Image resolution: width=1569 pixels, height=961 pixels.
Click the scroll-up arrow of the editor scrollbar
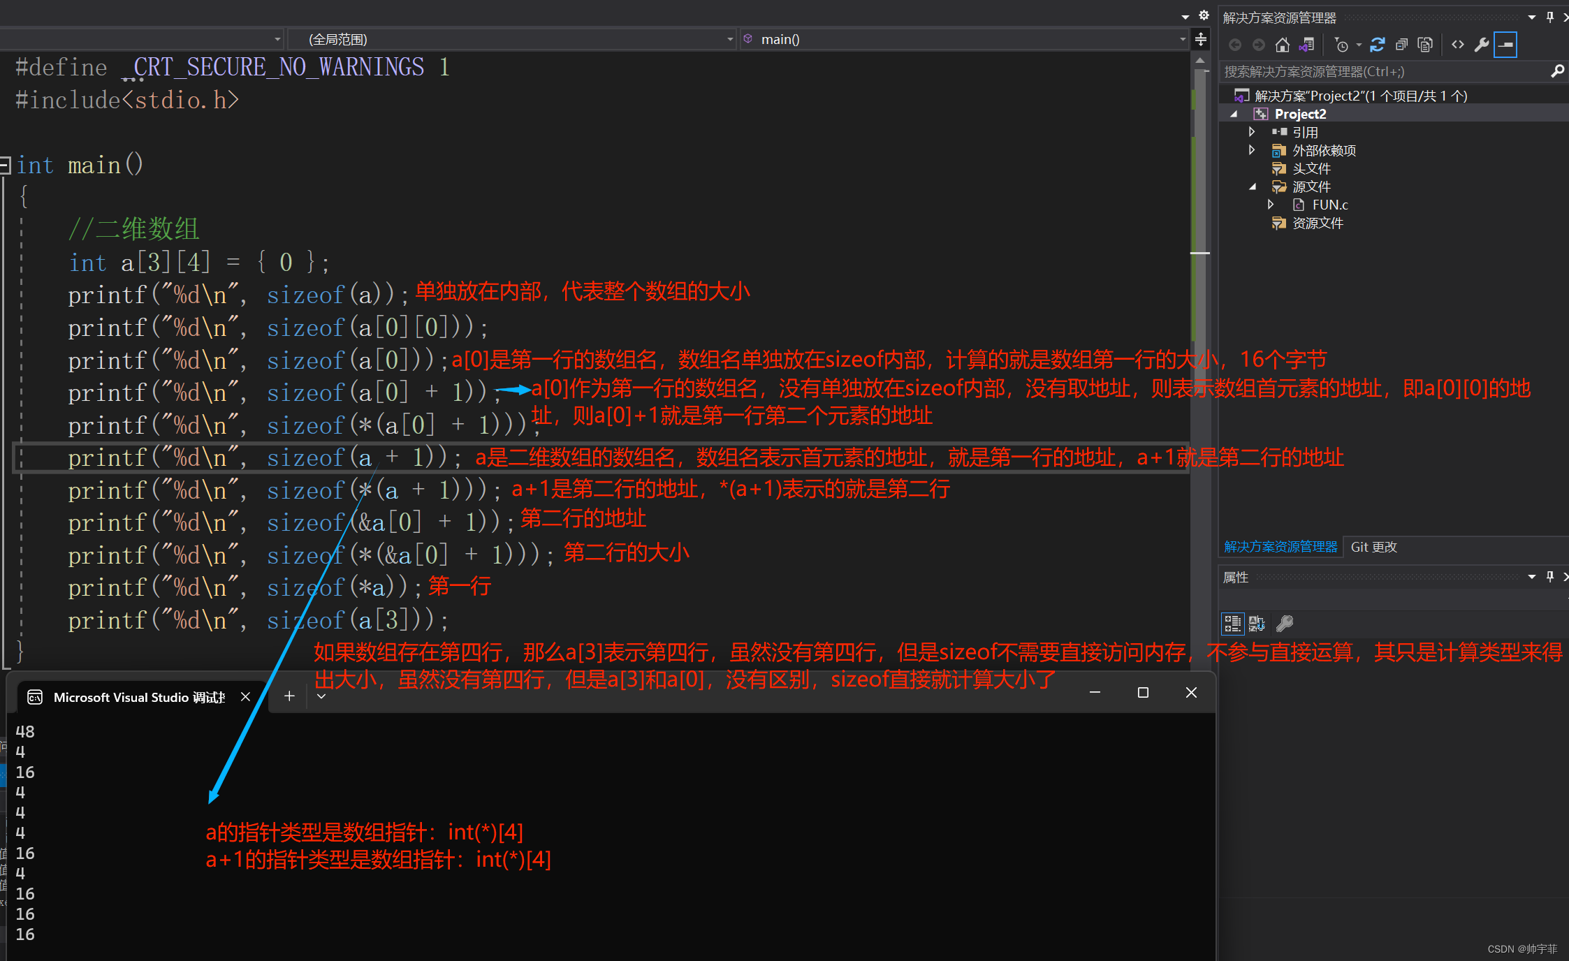coord(1199,61)
